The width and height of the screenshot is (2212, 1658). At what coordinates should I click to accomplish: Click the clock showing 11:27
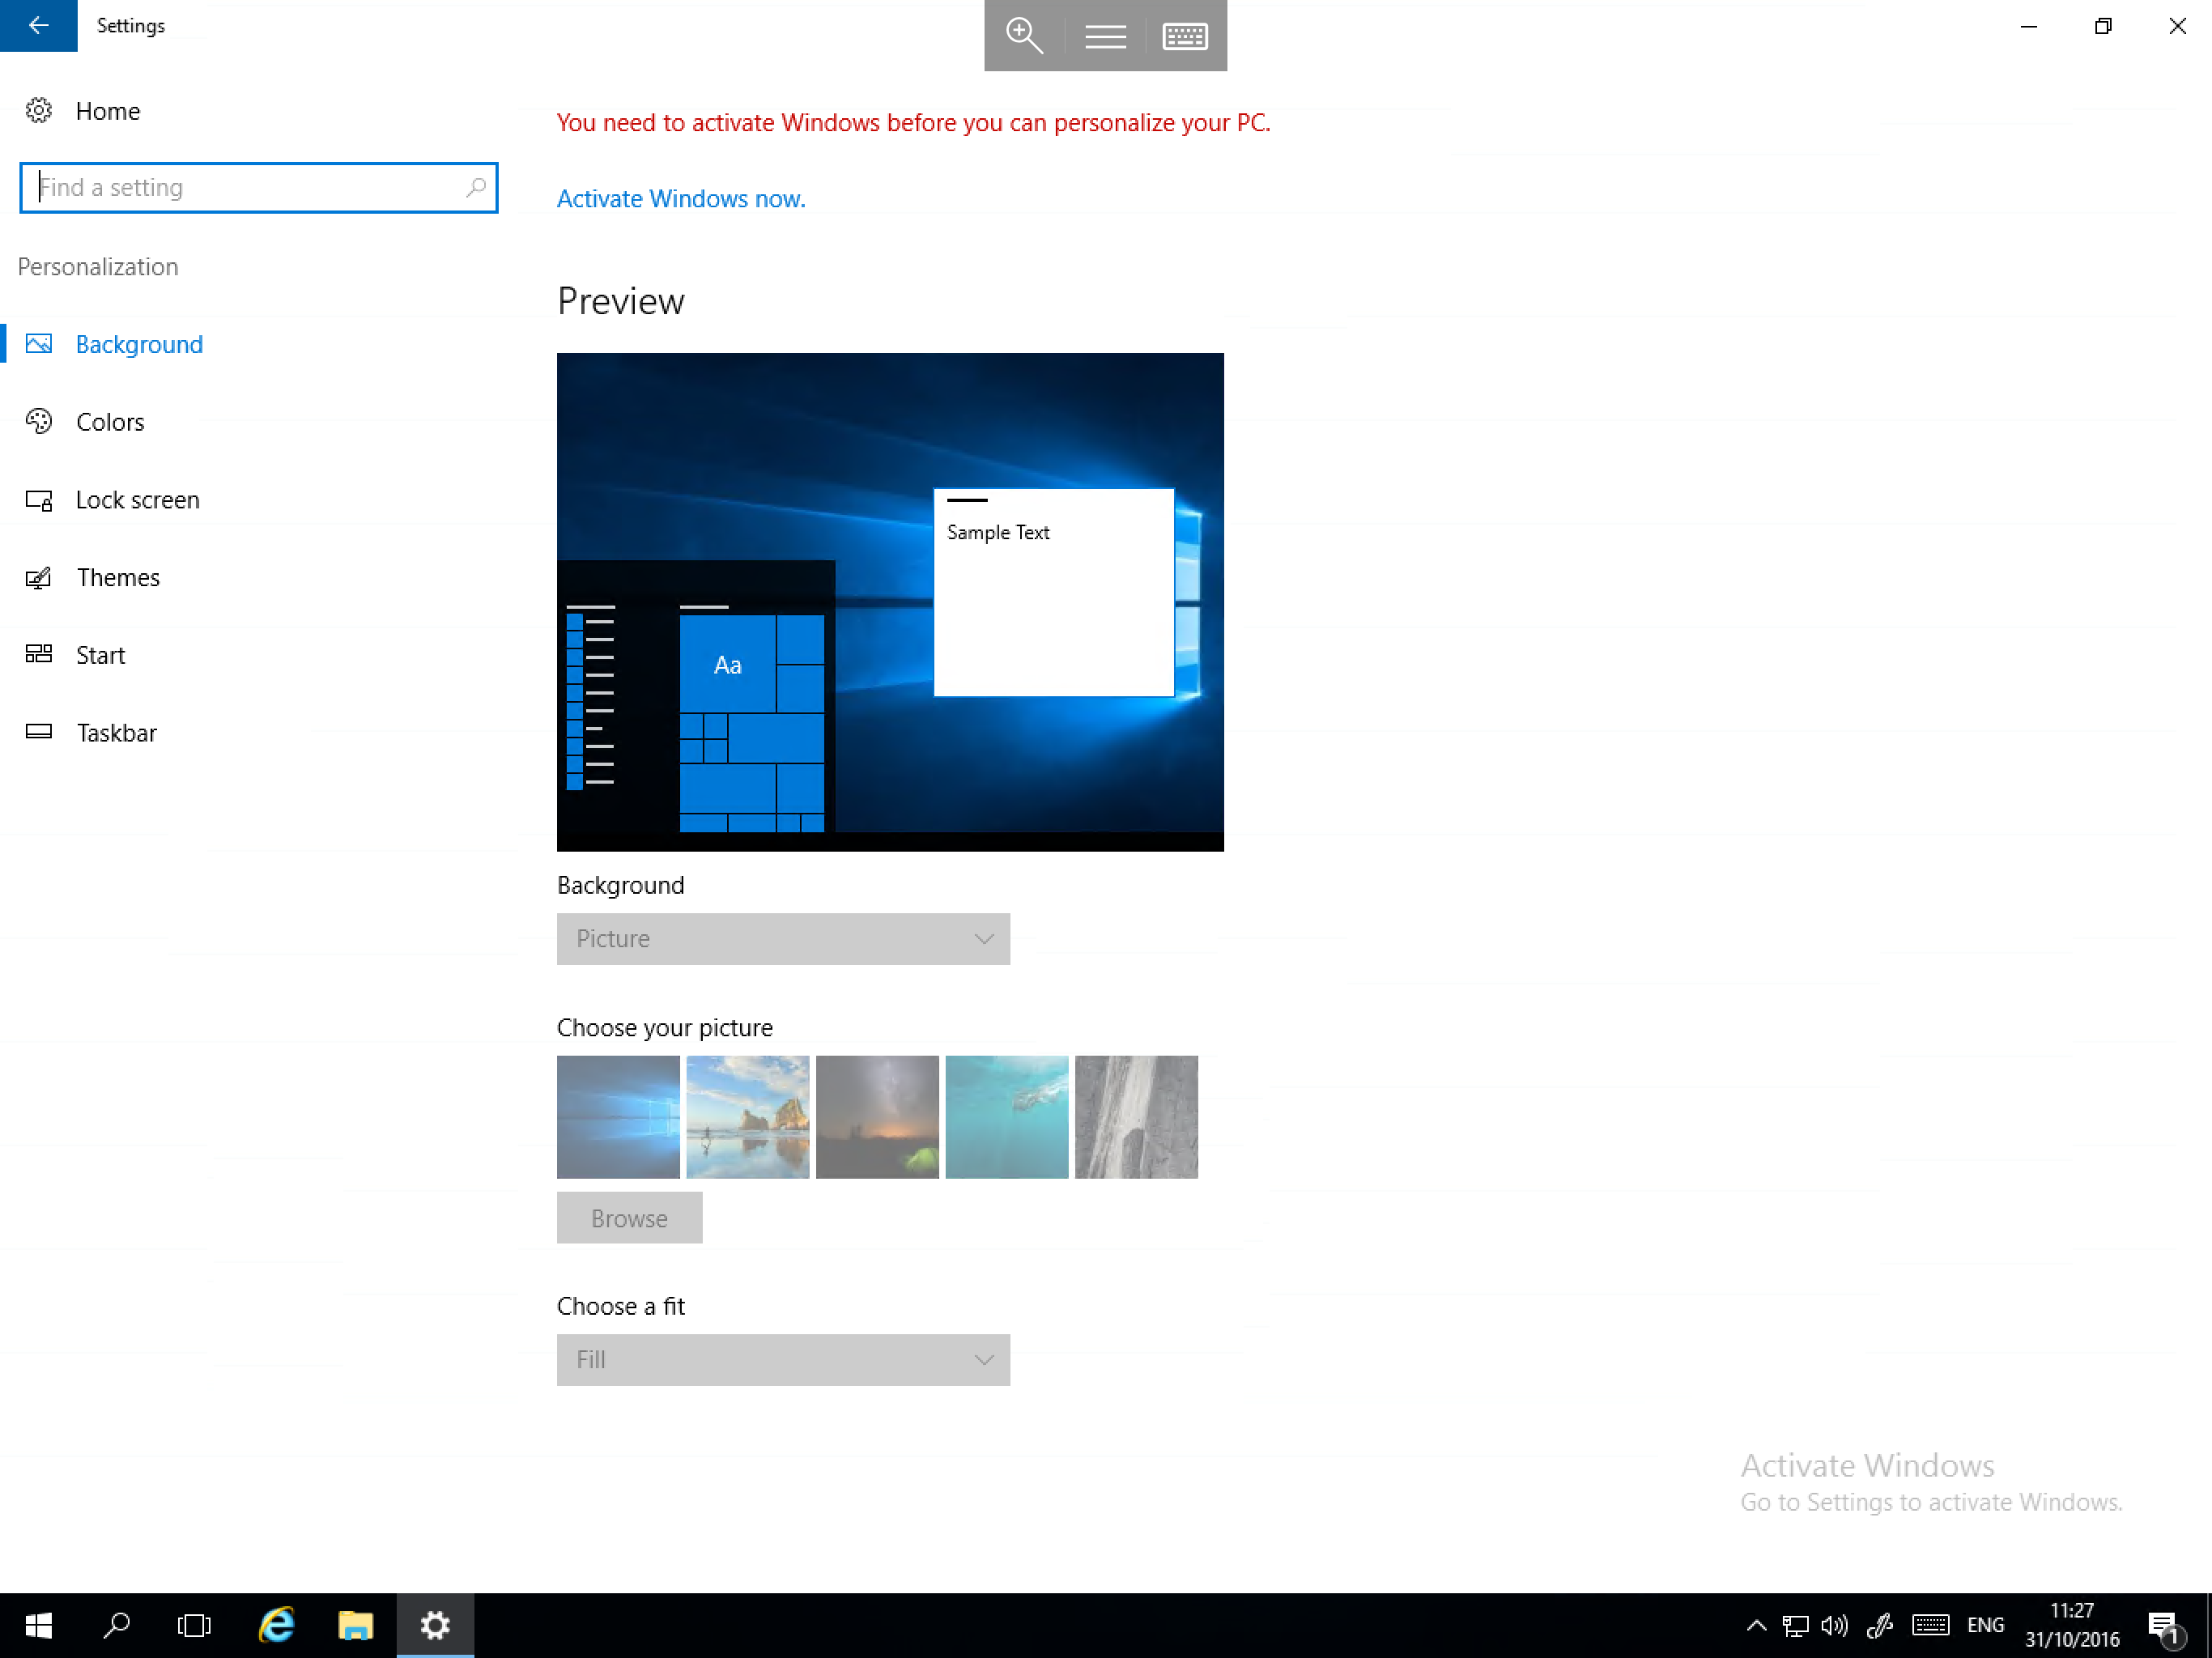[2072, 1610]
